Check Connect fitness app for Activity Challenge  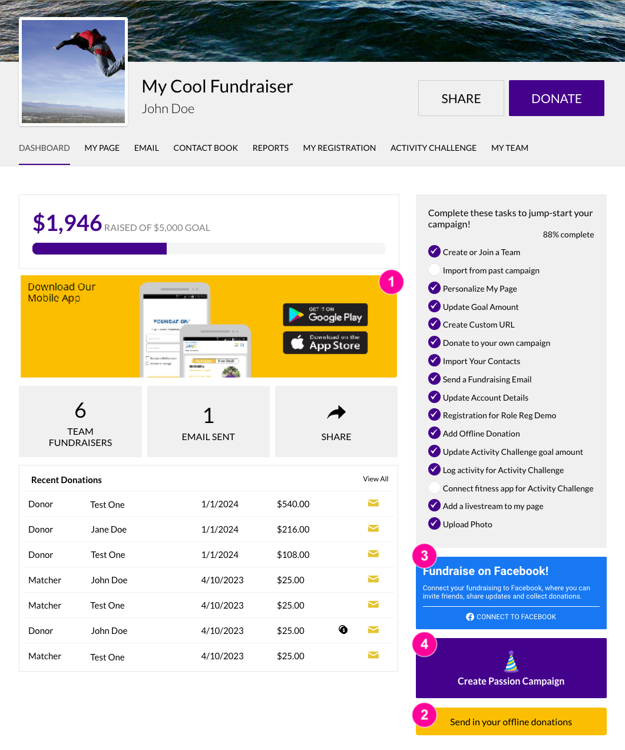[434, 488]
